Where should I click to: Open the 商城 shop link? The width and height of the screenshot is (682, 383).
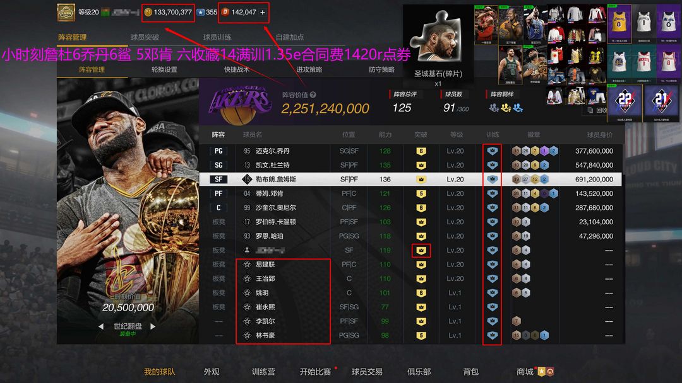click(525, 372)
